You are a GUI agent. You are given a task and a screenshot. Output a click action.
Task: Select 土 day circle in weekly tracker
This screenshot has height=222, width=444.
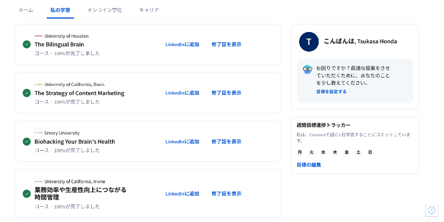pyautogui.click(x=359, y=153)
